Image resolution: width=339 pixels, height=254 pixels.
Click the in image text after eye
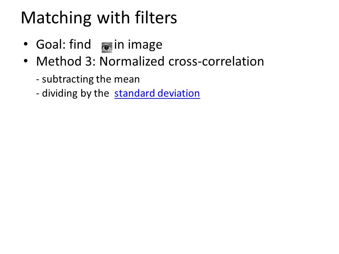pyautogui.click(x=138, y=45)
